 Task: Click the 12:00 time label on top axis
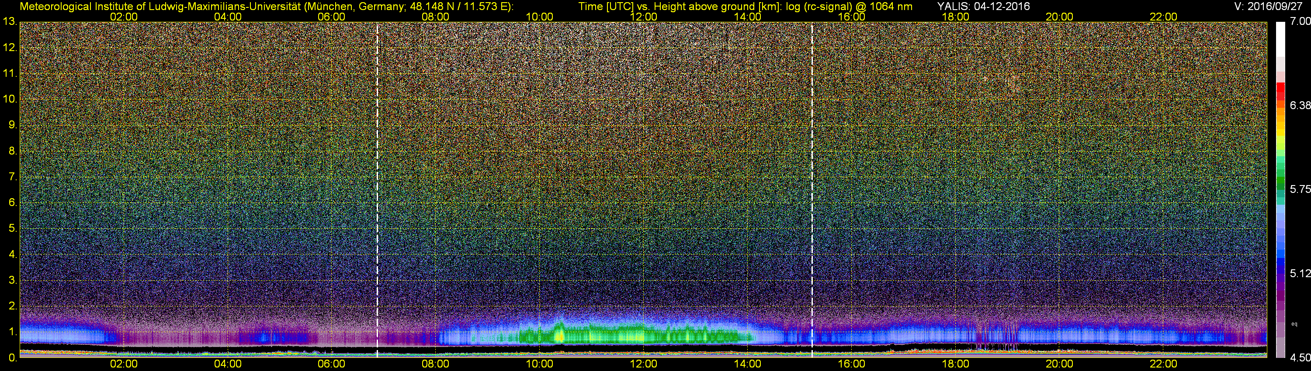[643, 17]
